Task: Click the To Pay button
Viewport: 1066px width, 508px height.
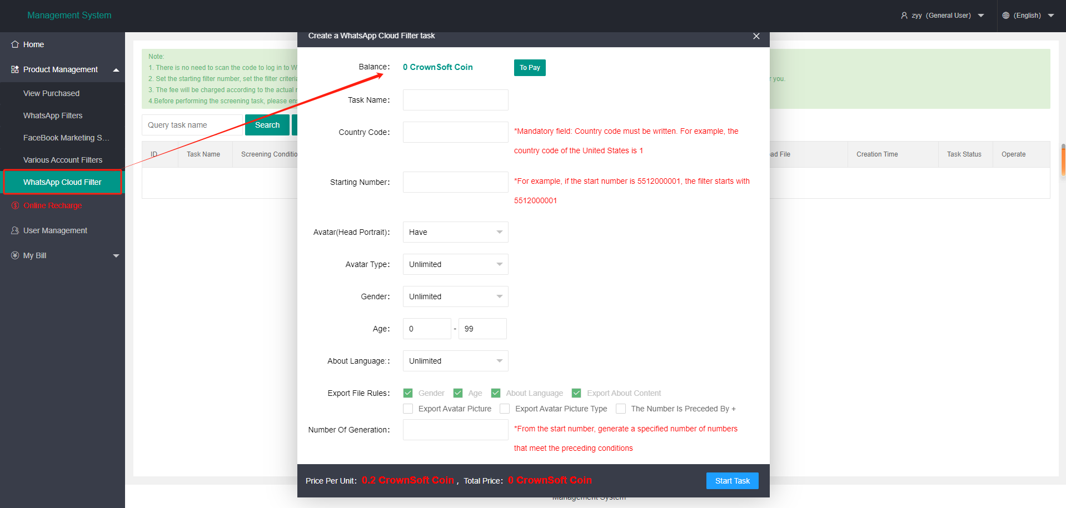Action: click(530, 68)
